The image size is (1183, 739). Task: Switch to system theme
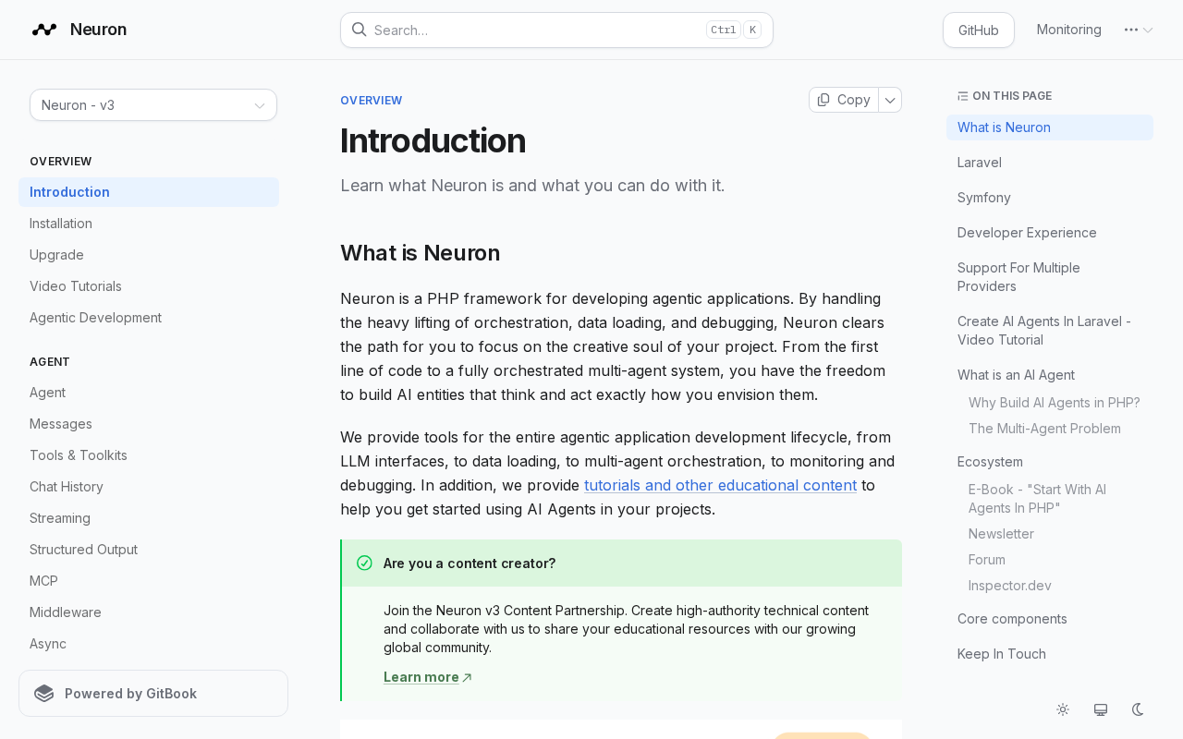[1101, 709]
